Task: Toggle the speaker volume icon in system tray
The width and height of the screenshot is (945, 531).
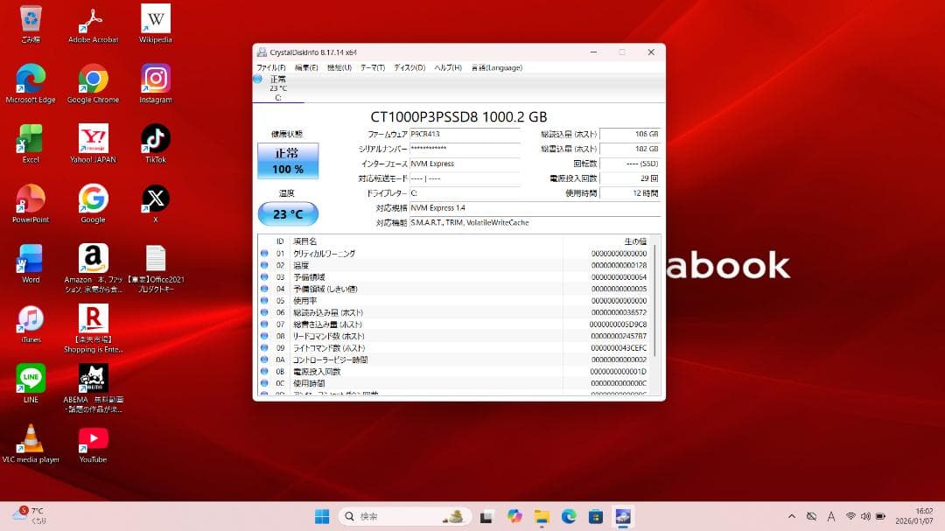Action: 866,516
